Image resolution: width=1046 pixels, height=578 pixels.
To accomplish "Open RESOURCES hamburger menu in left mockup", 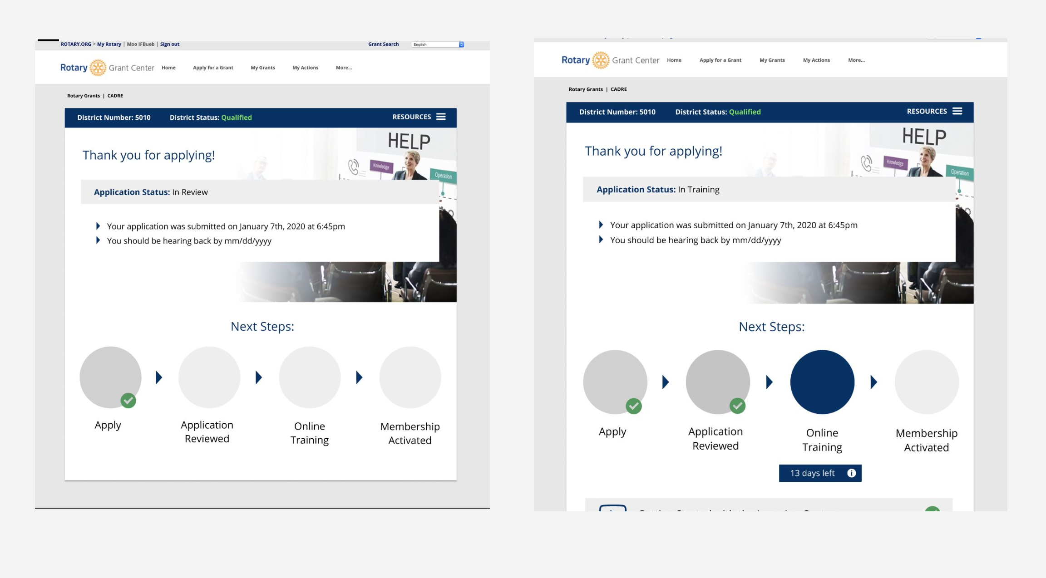I will tap(440, 117).
